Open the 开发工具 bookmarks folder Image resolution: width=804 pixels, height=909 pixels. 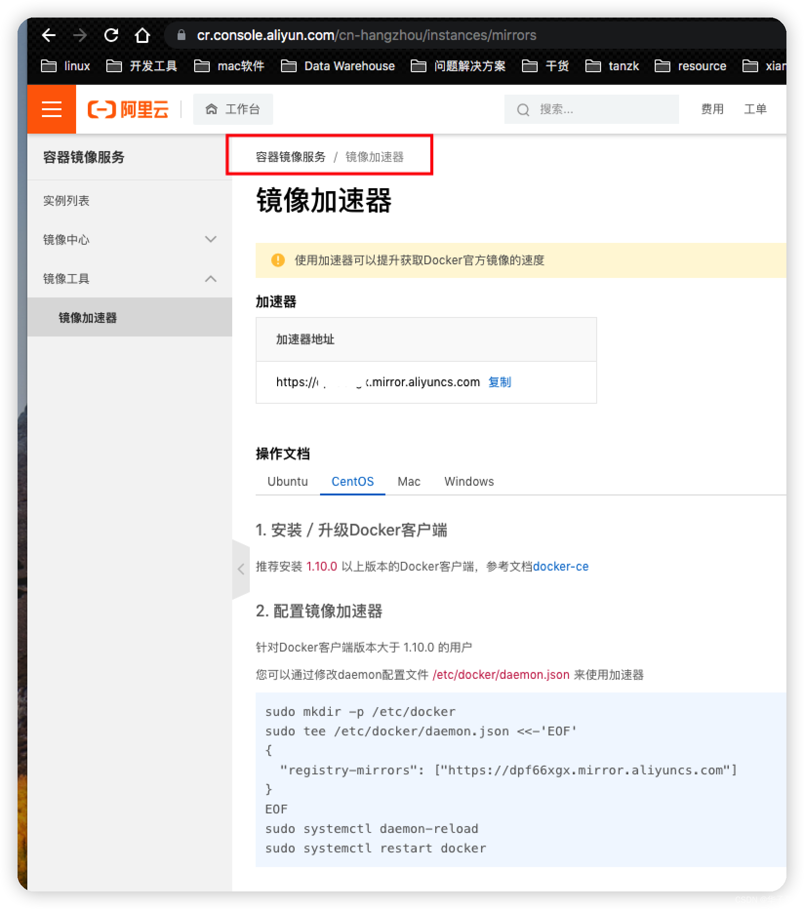click(x=141, y=66)
